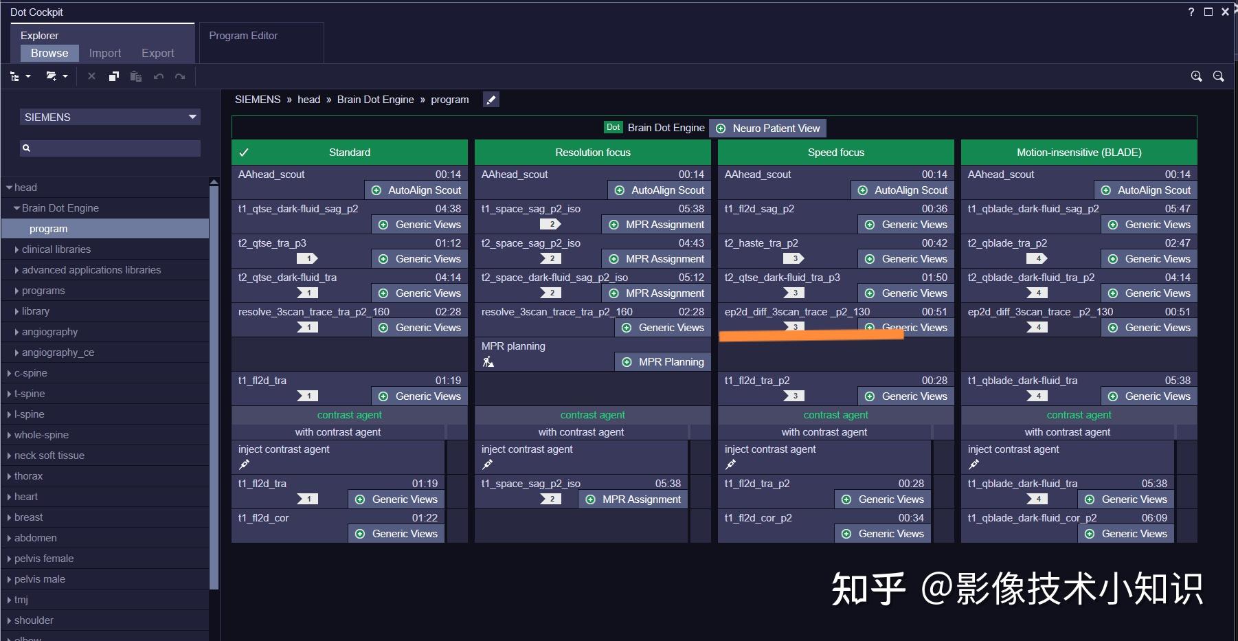Image resolution: width=1238 pixels, height=641 pixels.
Task: Zoom out using the magnifier minus icon
Action: [1219, 76]
